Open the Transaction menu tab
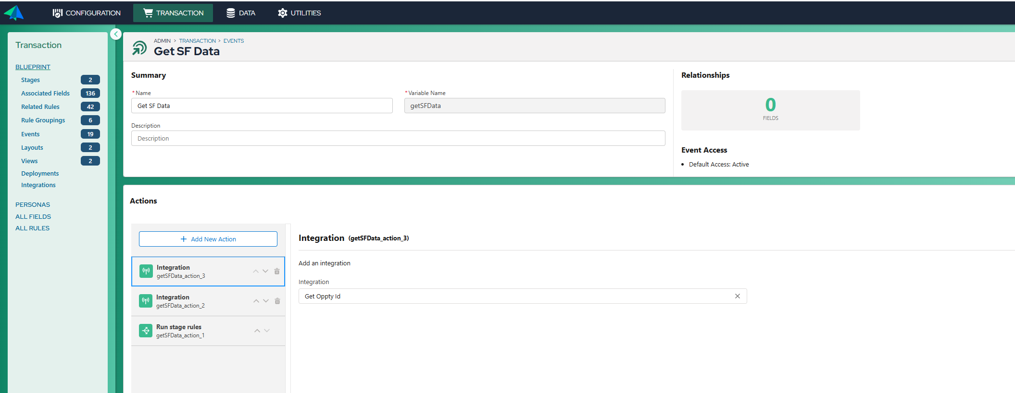This screenshot has width=1015, height=393. click(173, 13)
